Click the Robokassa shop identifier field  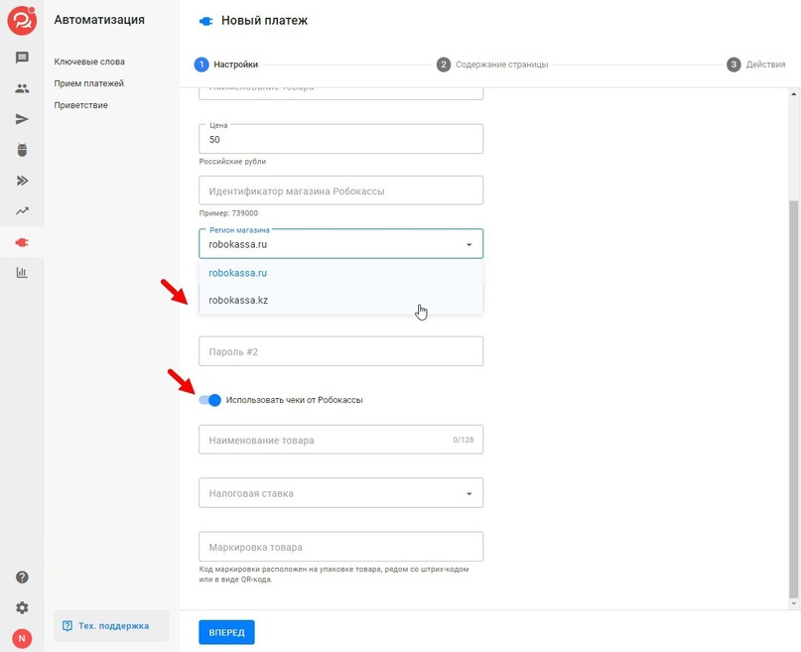point(340,191)
